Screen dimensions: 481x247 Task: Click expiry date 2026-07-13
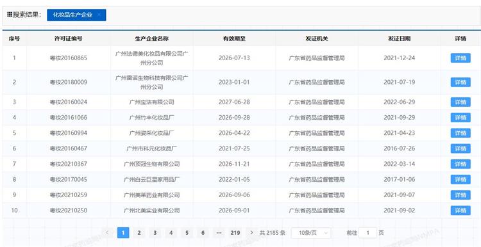234,58
